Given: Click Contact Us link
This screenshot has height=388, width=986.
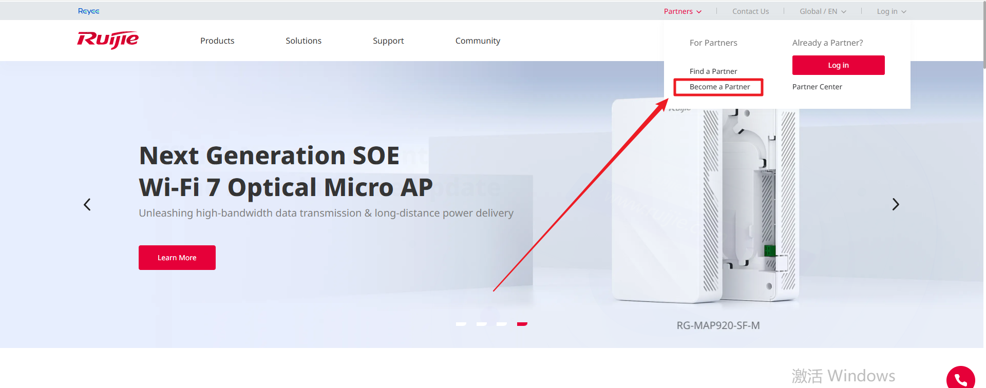Looking at the screenshot, I should [x=750, y=11].
